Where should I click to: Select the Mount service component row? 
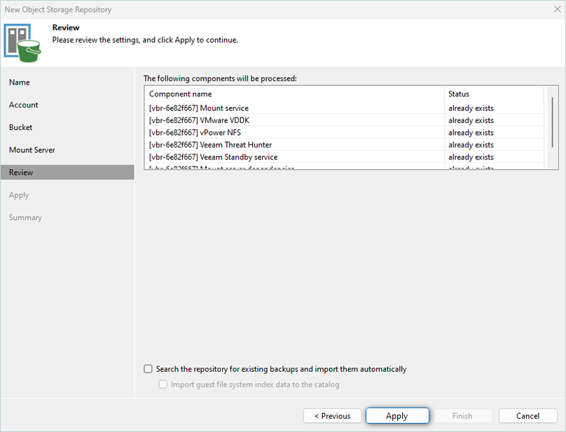(199, 108)
